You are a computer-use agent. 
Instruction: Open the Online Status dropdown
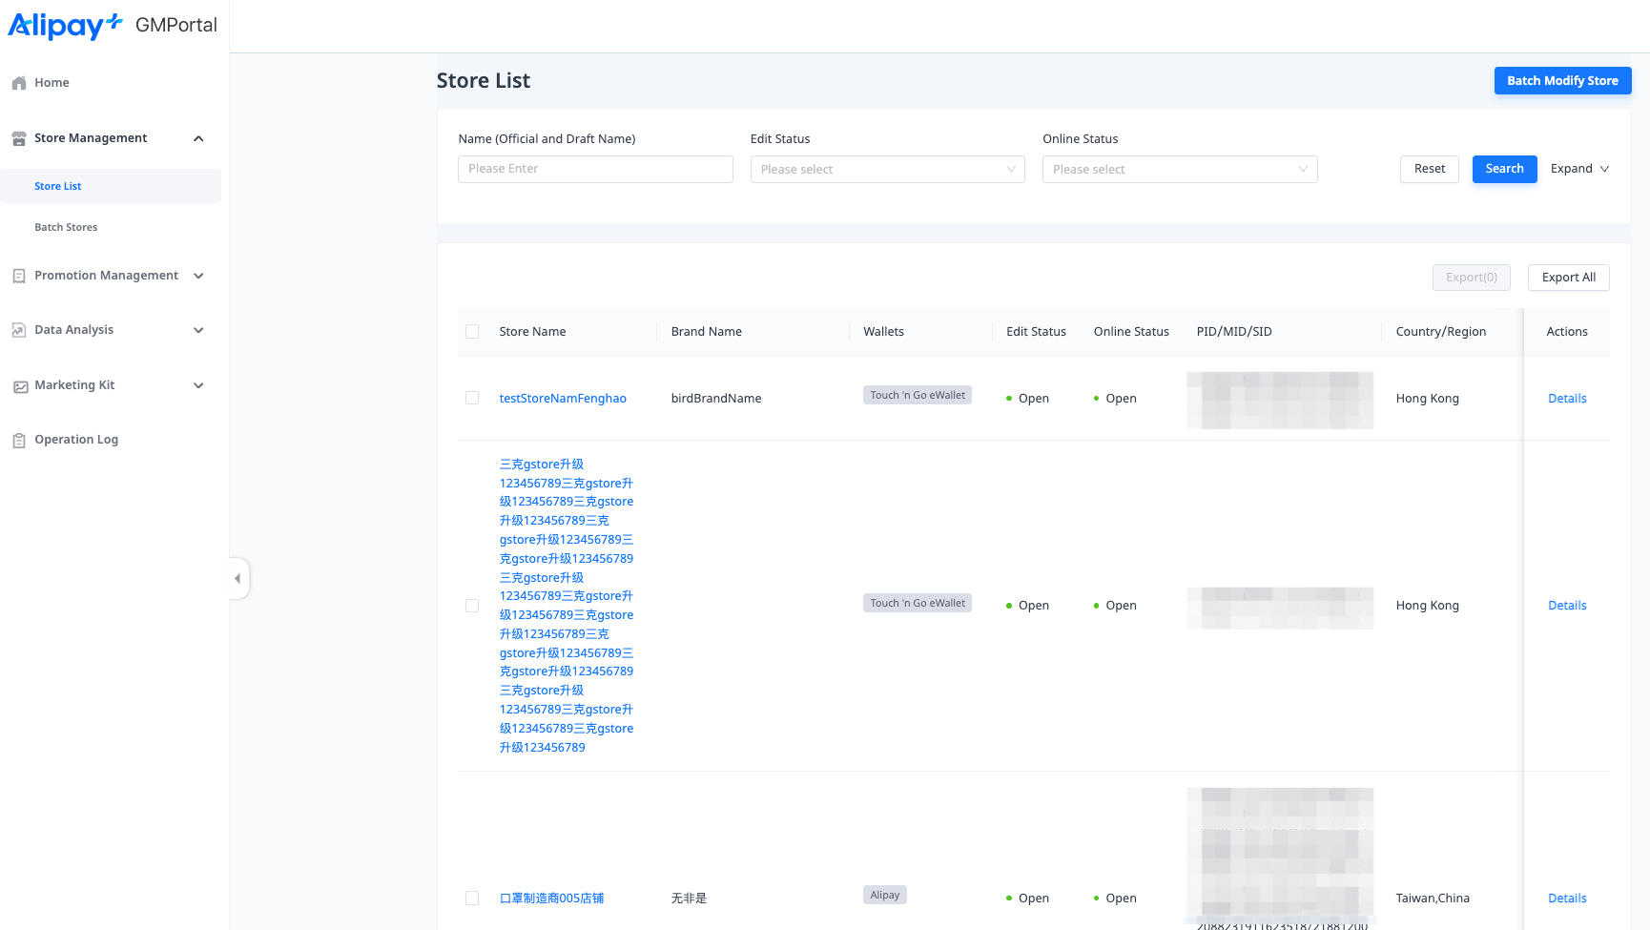point(1179,169)
